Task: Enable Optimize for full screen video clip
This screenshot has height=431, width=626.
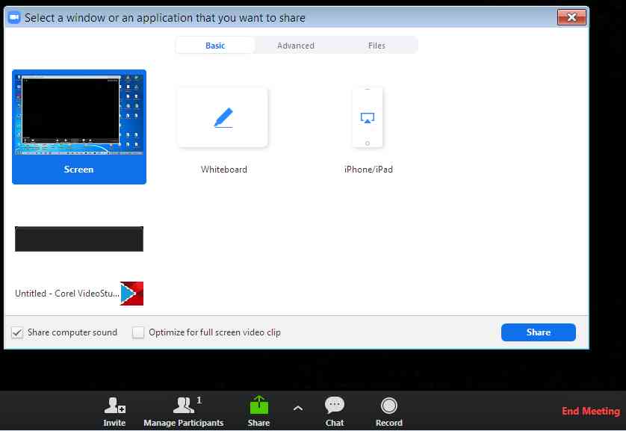Action: (x=138, y=332)
